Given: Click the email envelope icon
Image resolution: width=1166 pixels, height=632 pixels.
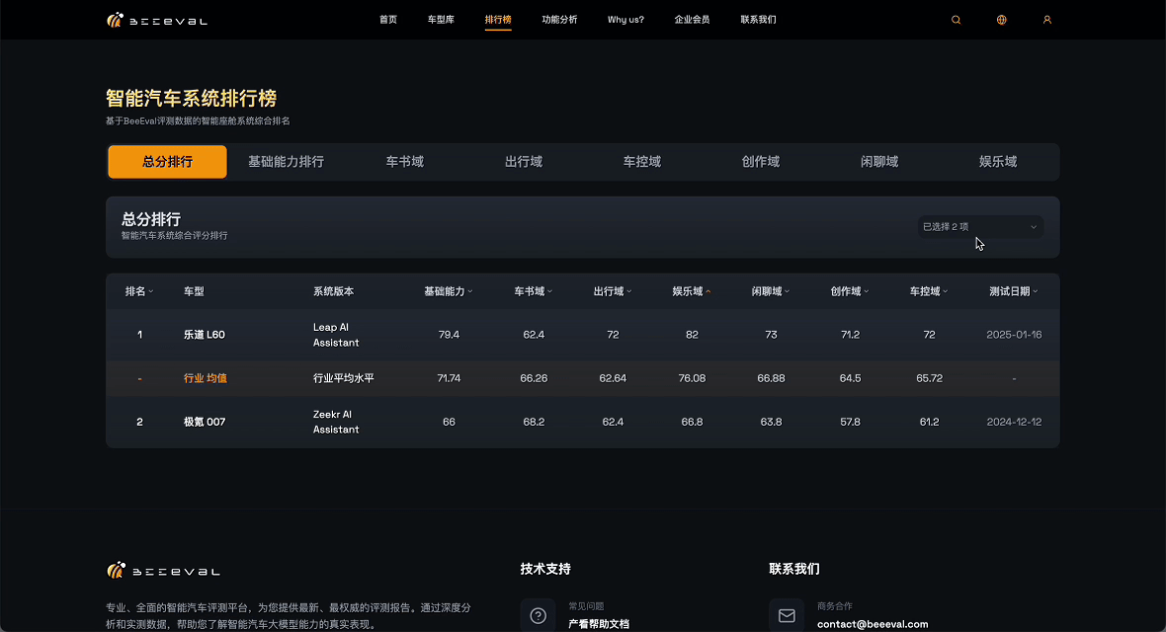Looking at the screenshot, I should click(787, 615).
